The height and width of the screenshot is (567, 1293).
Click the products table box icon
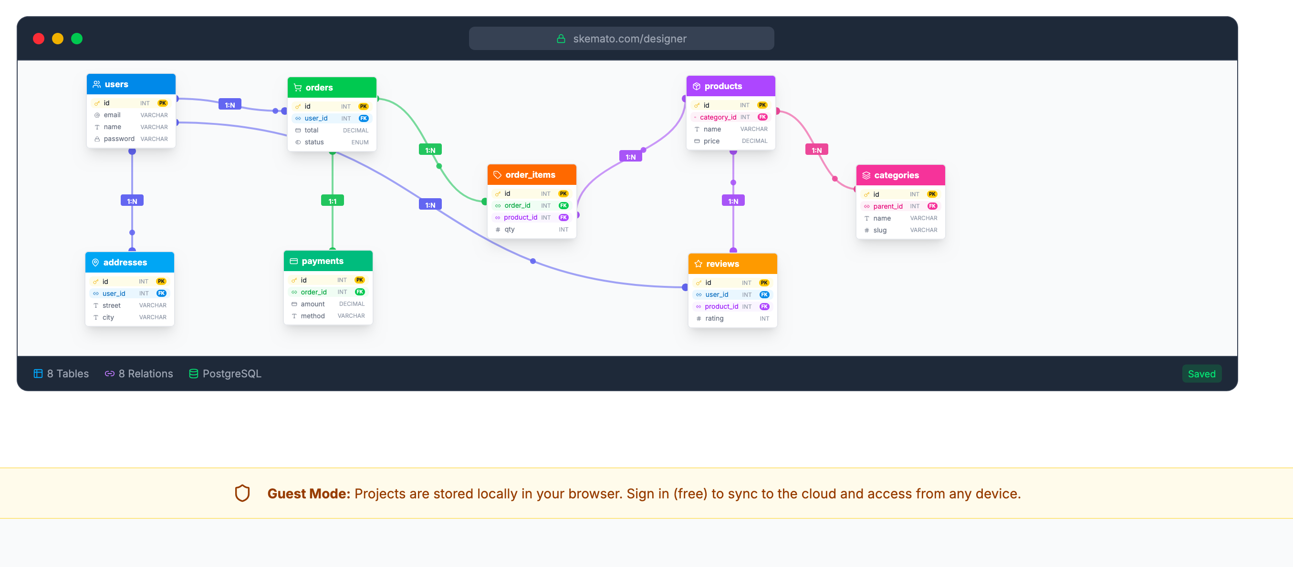coord(696,86)
